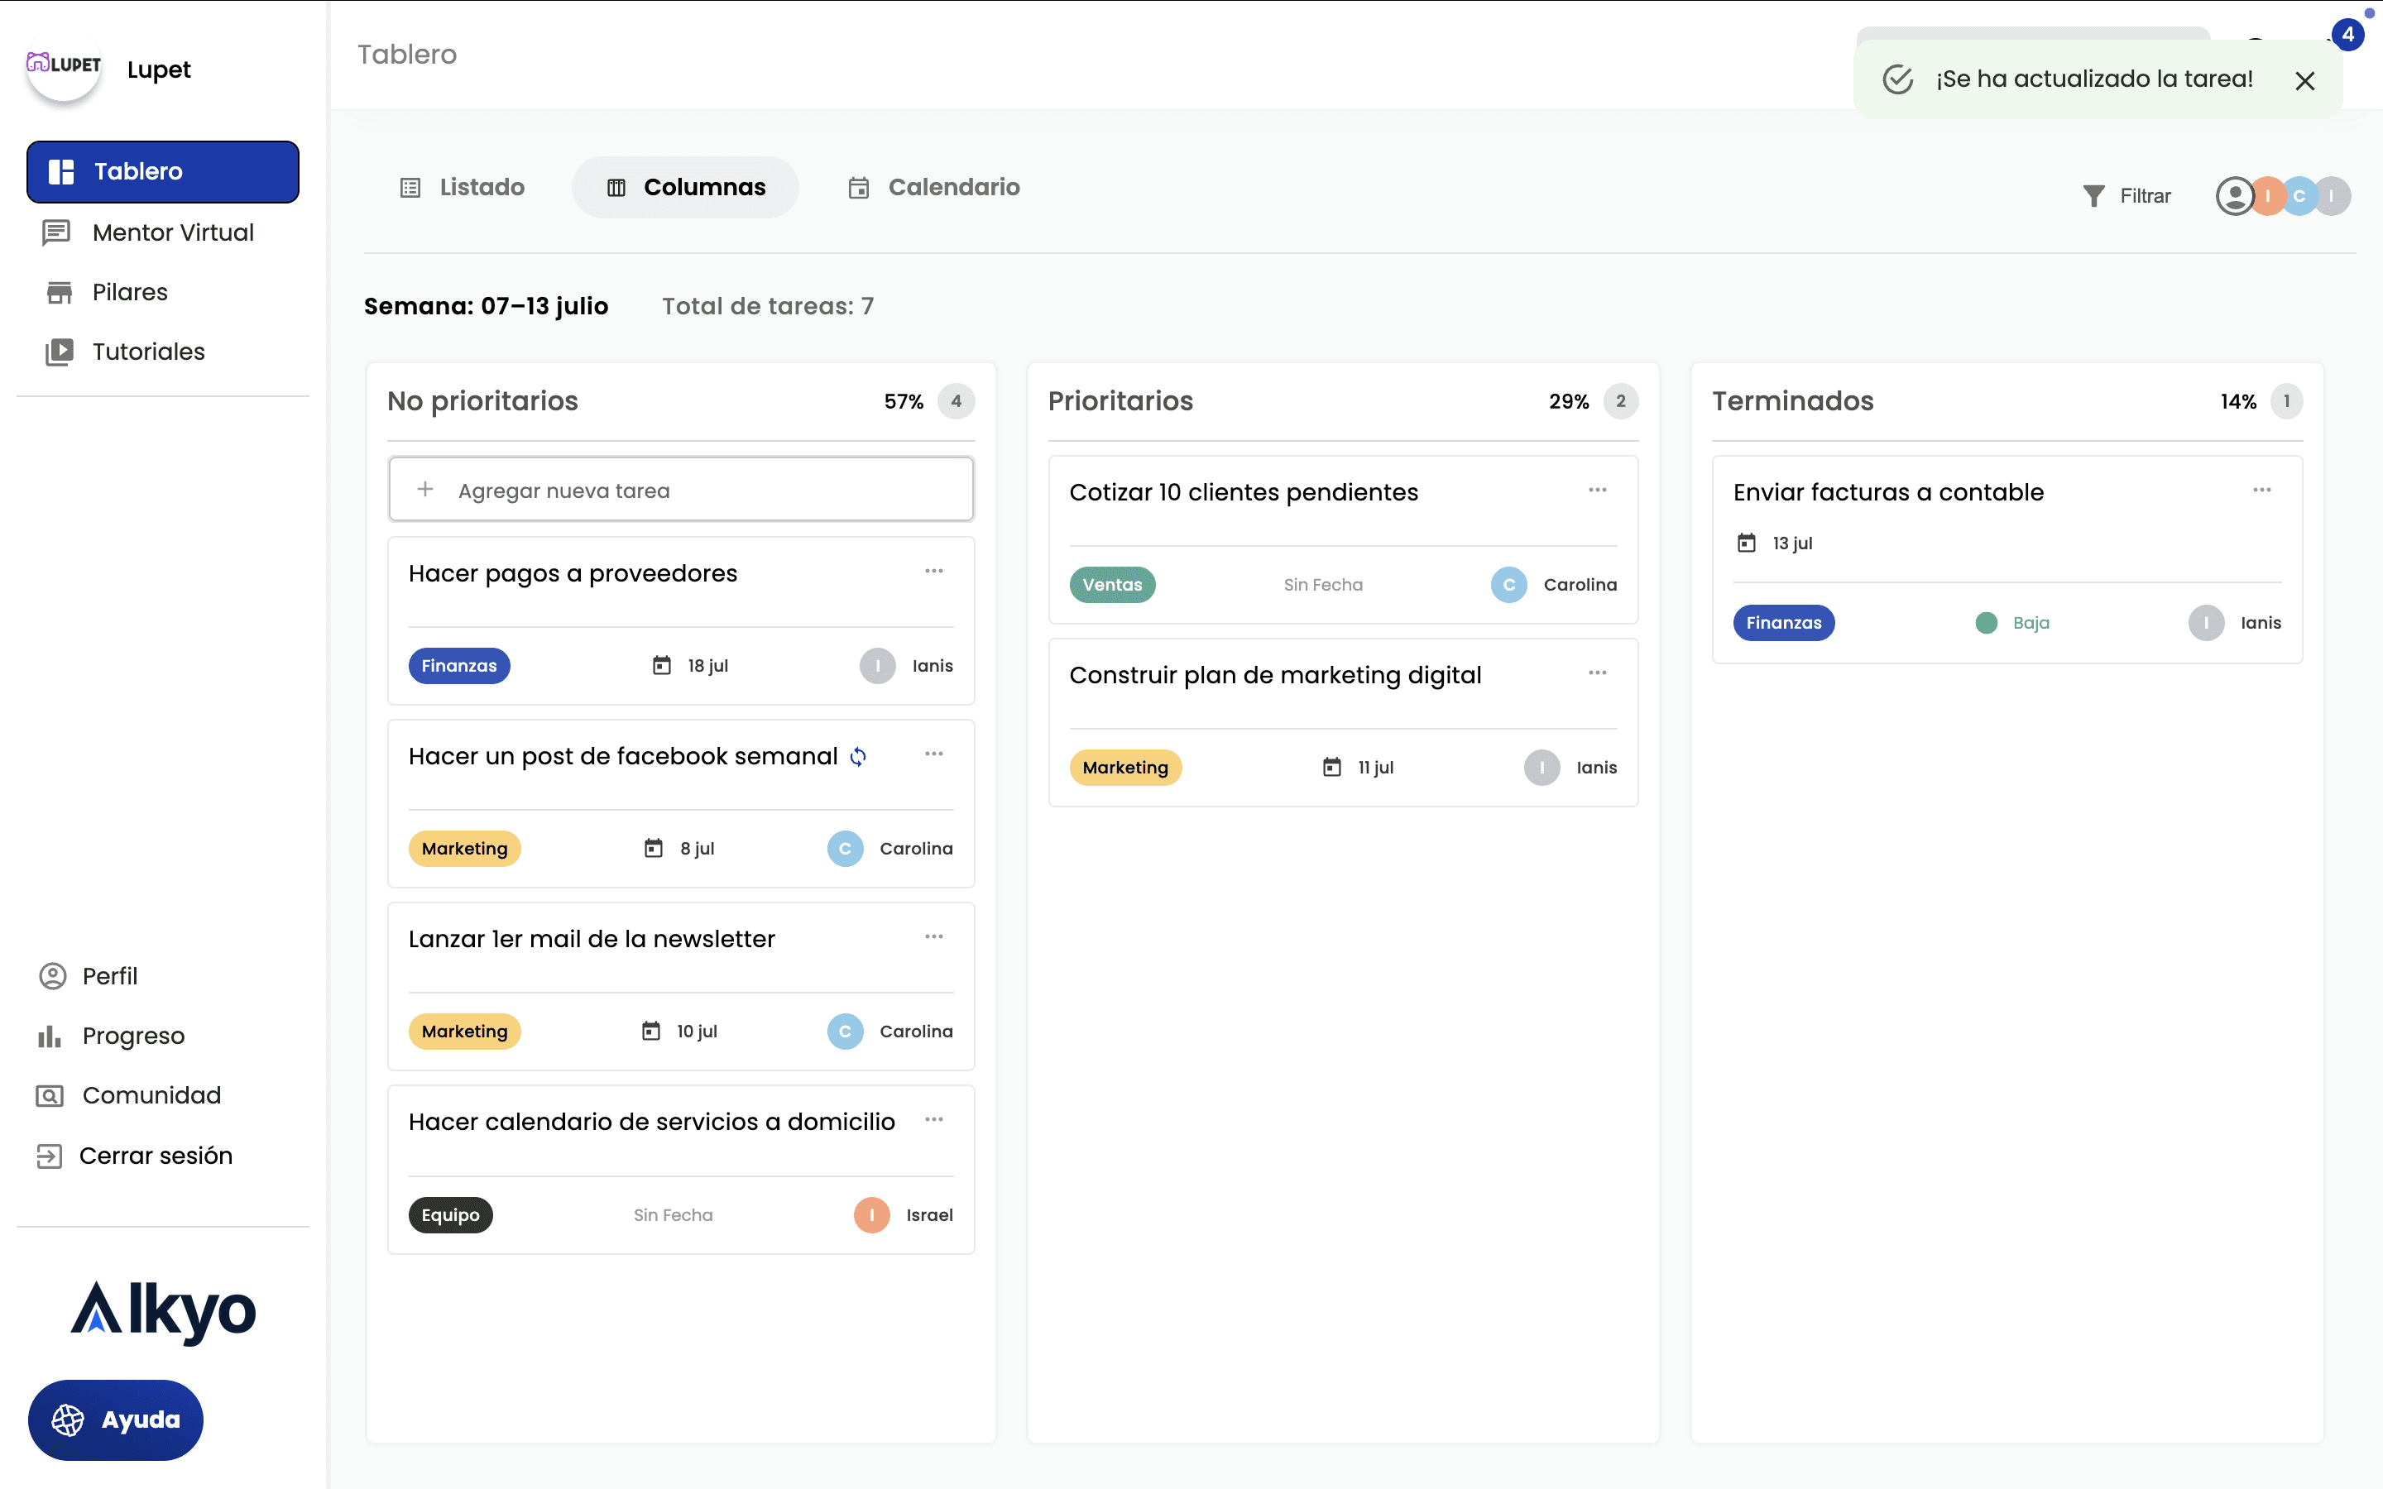The width and height of the screenshot is (2383, 1489).
Task: Switch to Listado view tab
Action: pos(462,187)
